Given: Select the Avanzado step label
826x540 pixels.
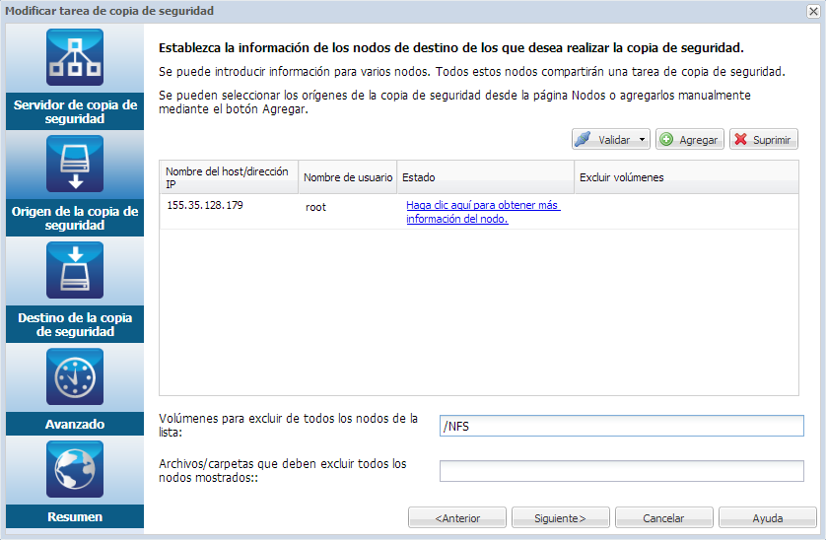Looking at the screenshot, I should point(75,424).
